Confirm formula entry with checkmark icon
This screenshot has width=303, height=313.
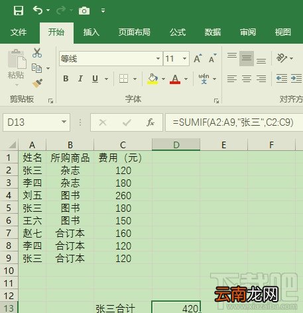tap(127, 122)
